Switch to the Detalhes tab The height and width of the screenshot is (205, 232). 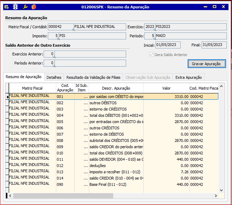[54, 77]
